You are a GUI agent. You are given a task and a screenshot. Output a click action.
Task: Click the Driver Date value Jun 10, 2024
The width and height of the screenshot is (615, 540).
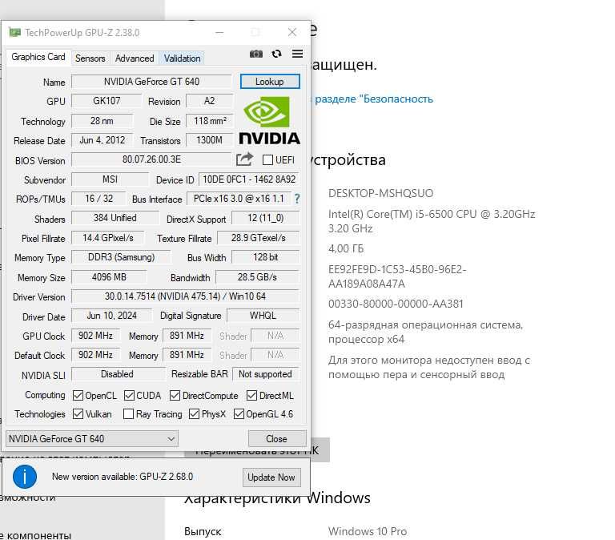[x=112, y=316]
